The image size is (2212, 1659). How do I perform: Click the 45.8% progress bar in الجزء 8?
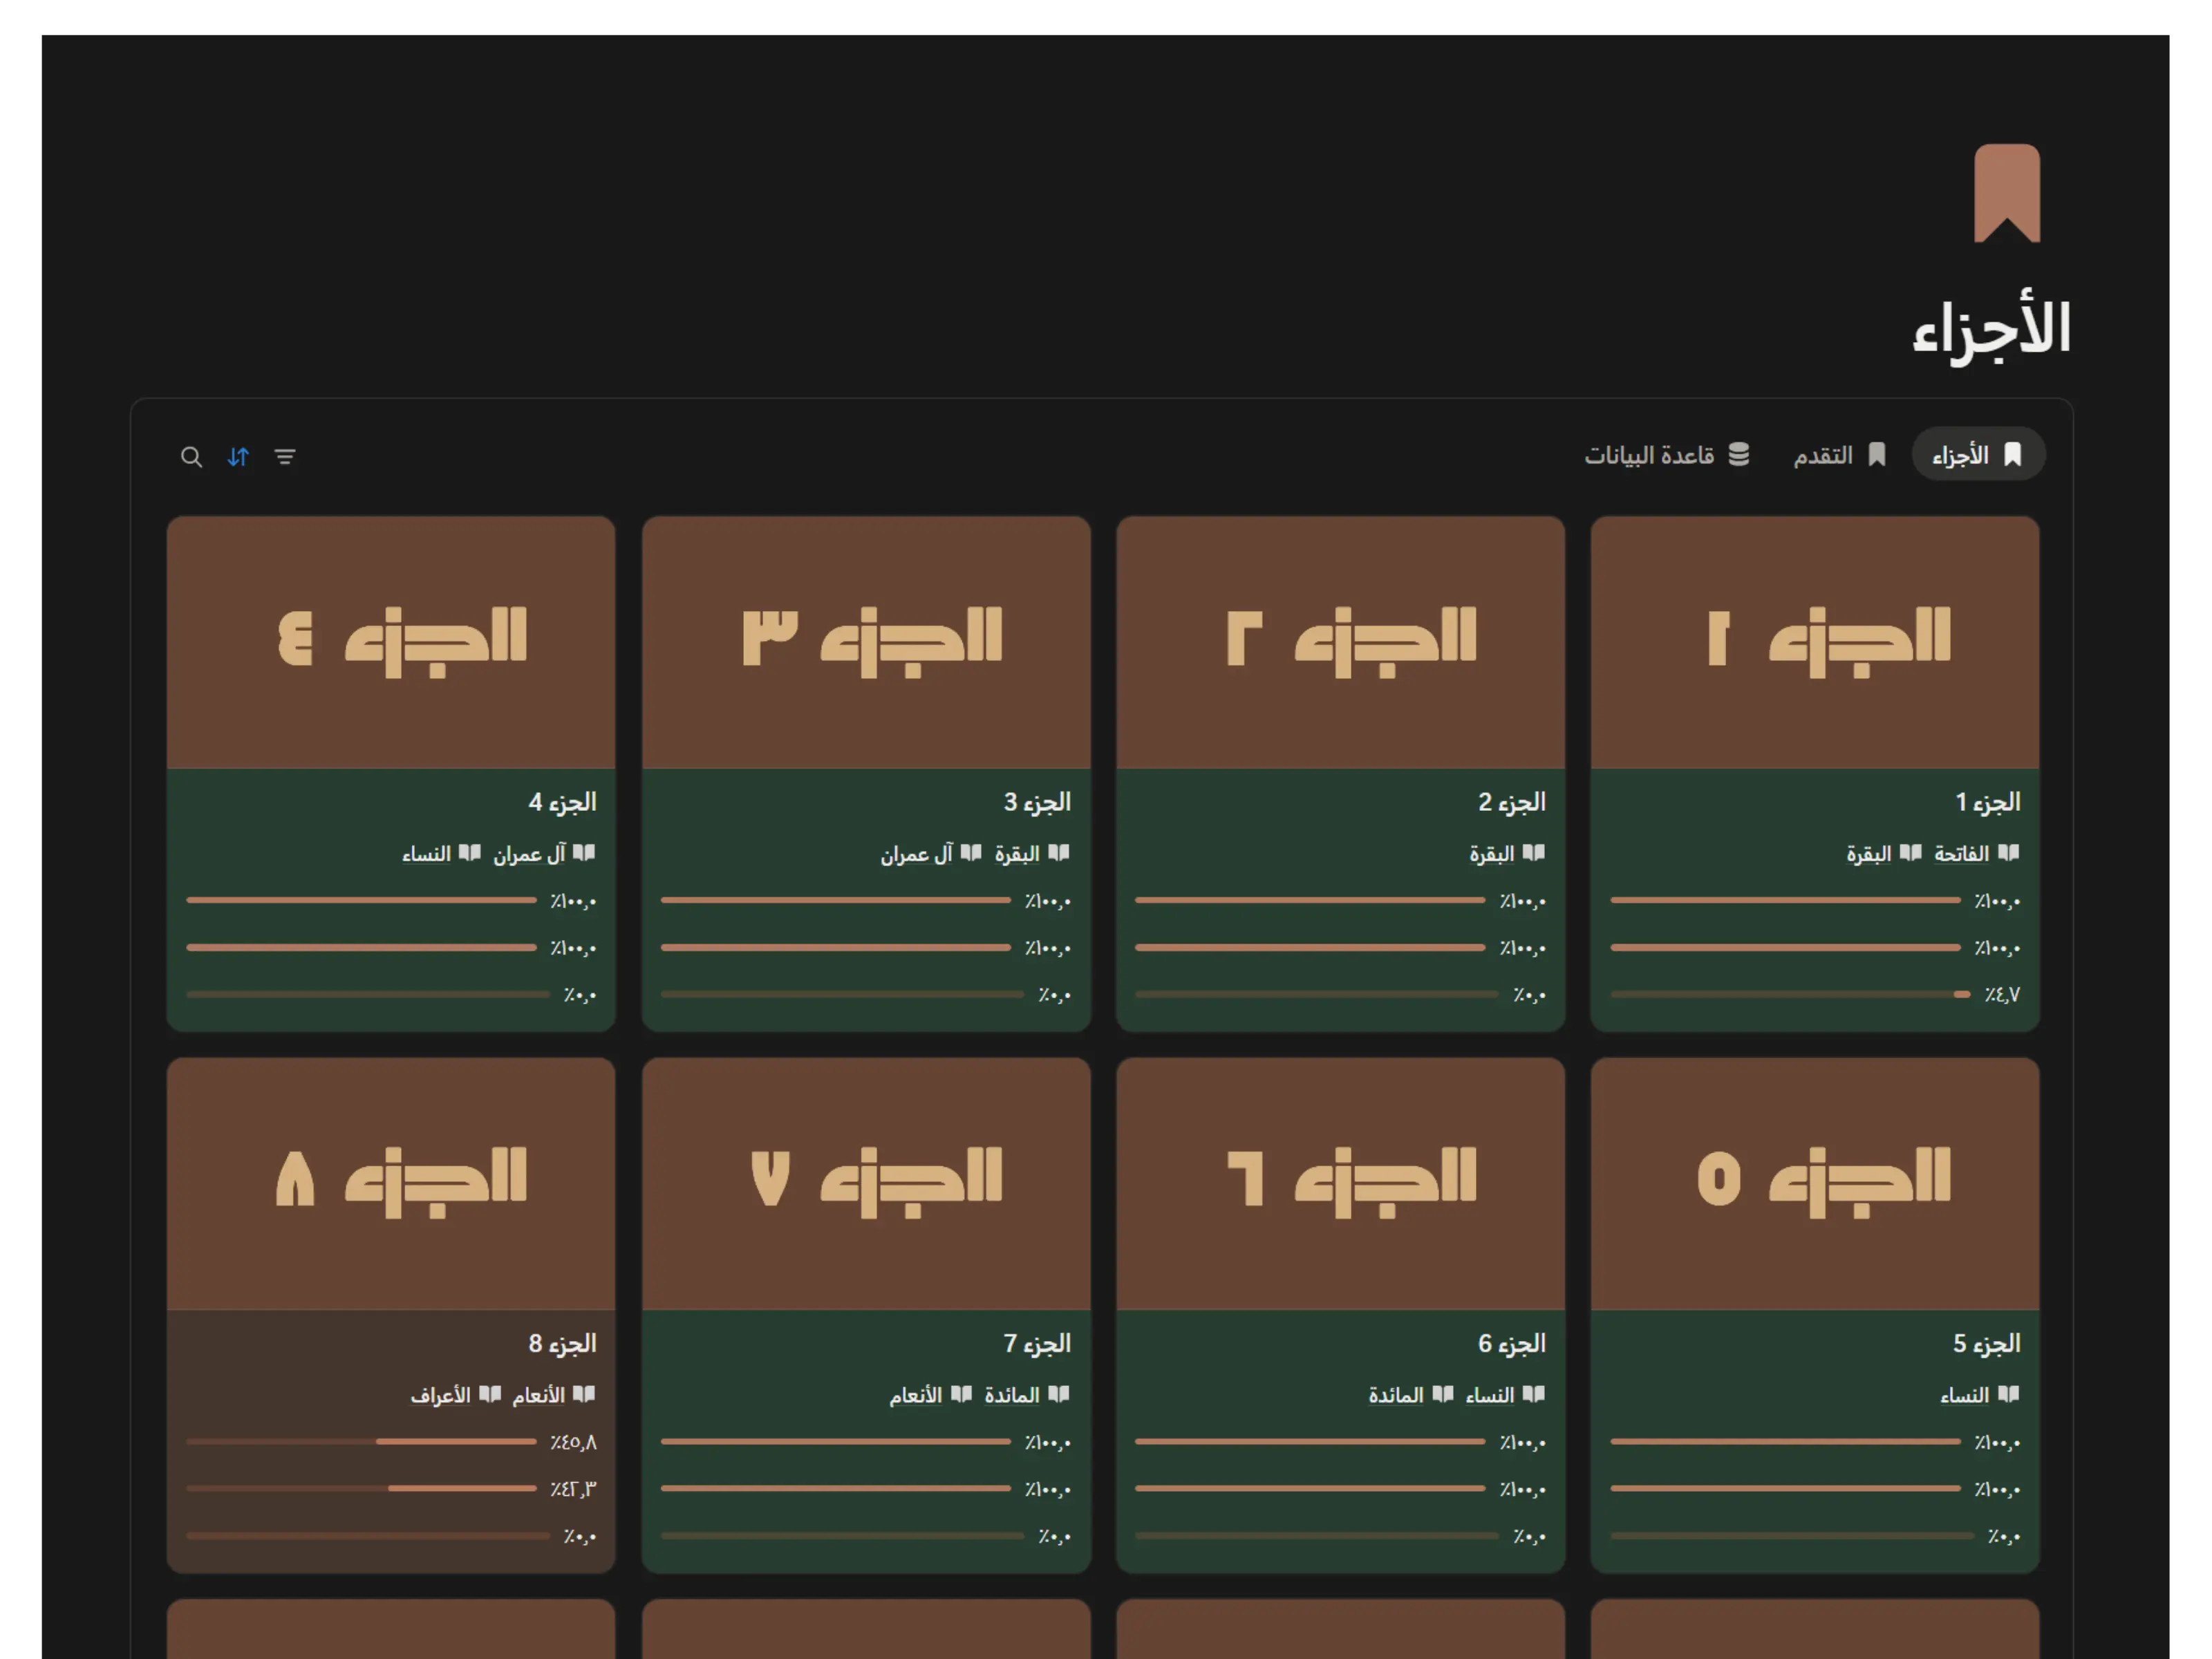(362, 1441)
